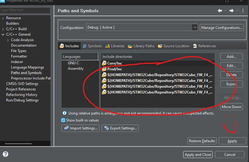Click the Restore Defaults button

pyautogui.click(x=202, y=141)
